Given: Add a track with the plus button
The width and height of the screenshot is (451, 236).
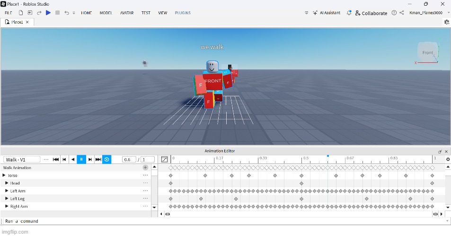Looking at the screenshot, I should pyautogui.click(x=146, y=168).
